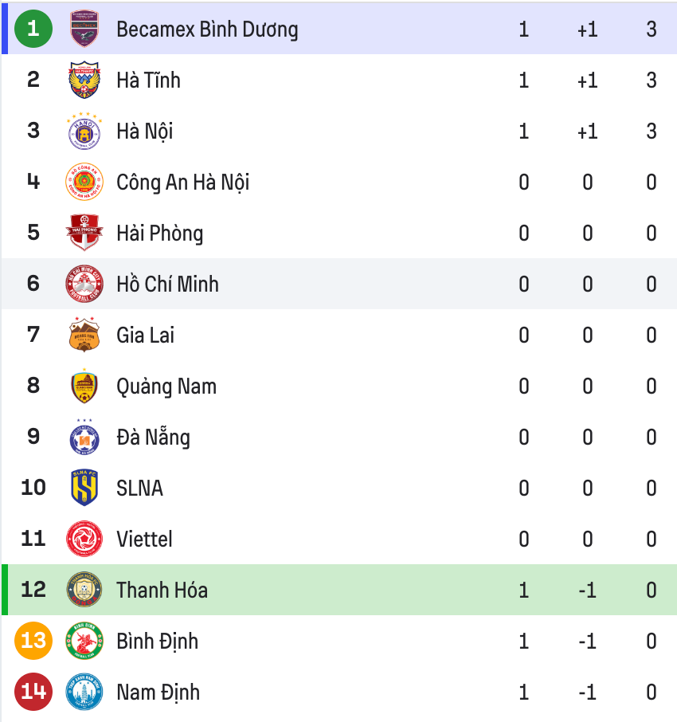Click the Hải Phòng team crest
This screenshot has width=677, height=722.
(84, 233)
